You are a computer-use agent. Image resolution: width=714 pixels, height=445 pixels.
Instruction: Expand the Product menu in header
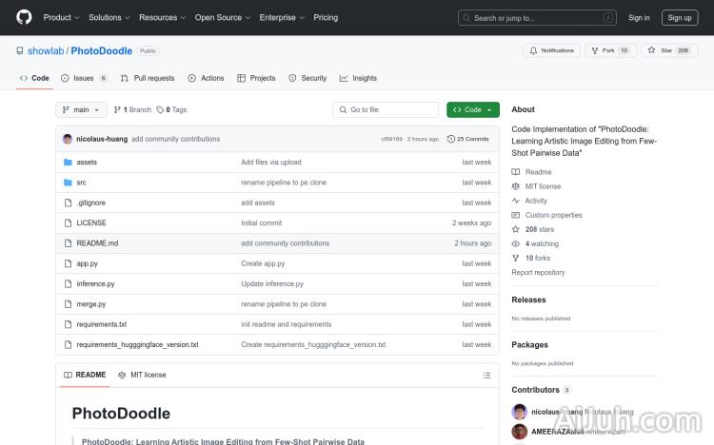tap(61, 17)
